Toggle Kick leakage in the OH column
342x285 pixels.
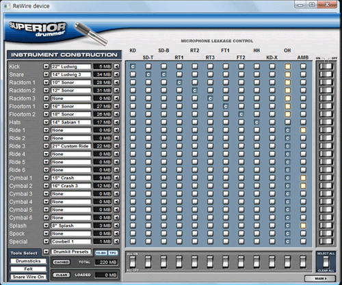point(288,66)
